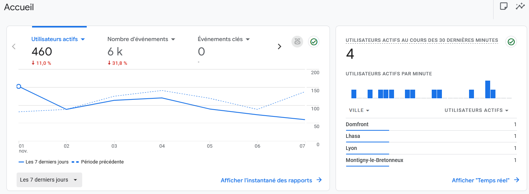The image size is (529, 194).
Task: Click the medal badge icon on chart card
Action: click(297, 42)
